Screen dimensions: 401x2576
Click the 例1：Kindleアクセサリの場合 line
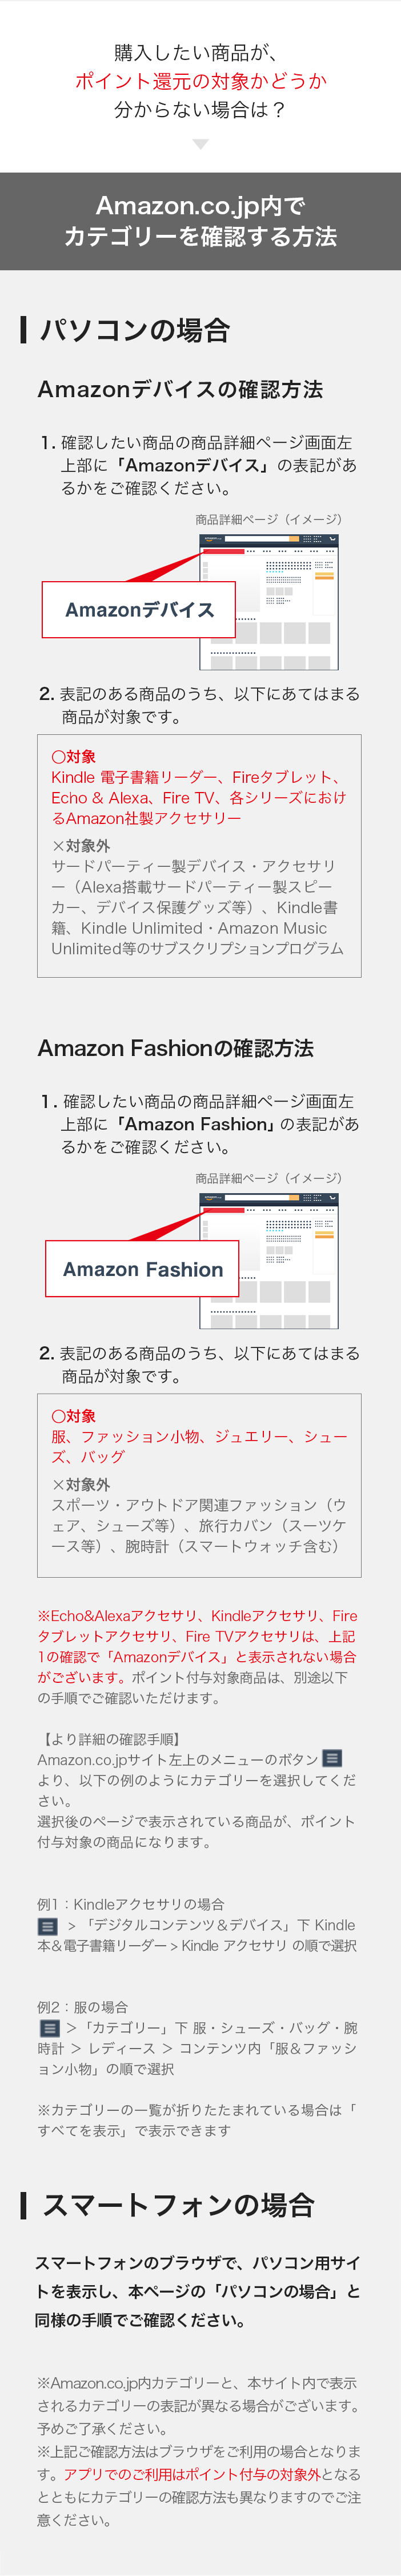click(x=130, y=1904)
